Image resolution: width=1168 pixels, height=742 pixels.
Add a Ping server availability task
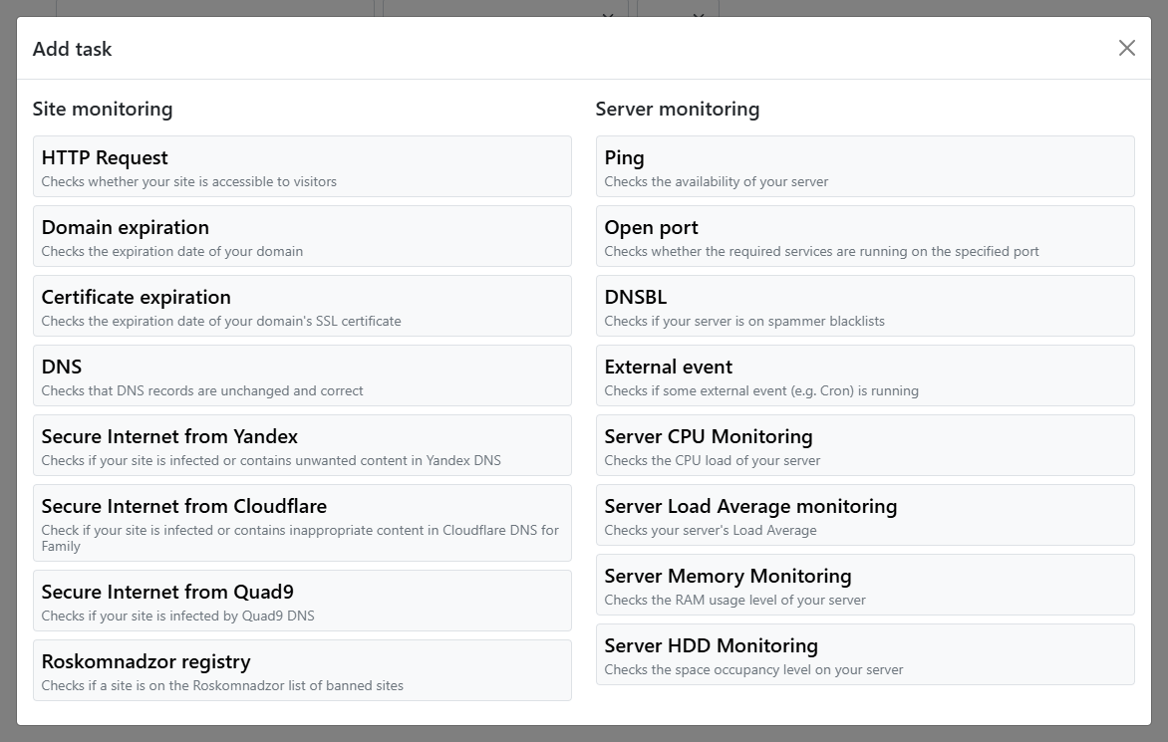tap(865, 166)
